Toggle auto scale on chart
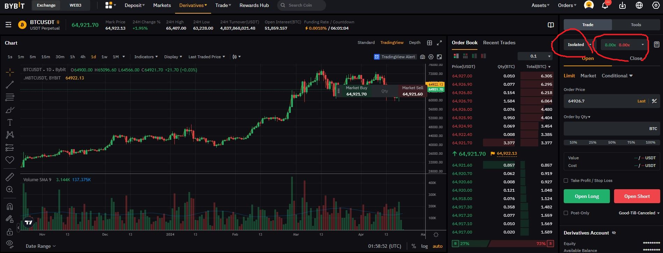The image size is (663, 253). pos(438,246)
